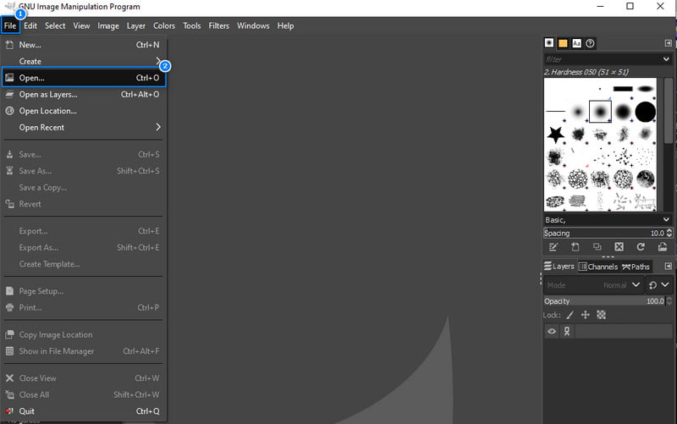
Task: Toggle lock pixels paintbrush icon
Action: tap(570, 315)
